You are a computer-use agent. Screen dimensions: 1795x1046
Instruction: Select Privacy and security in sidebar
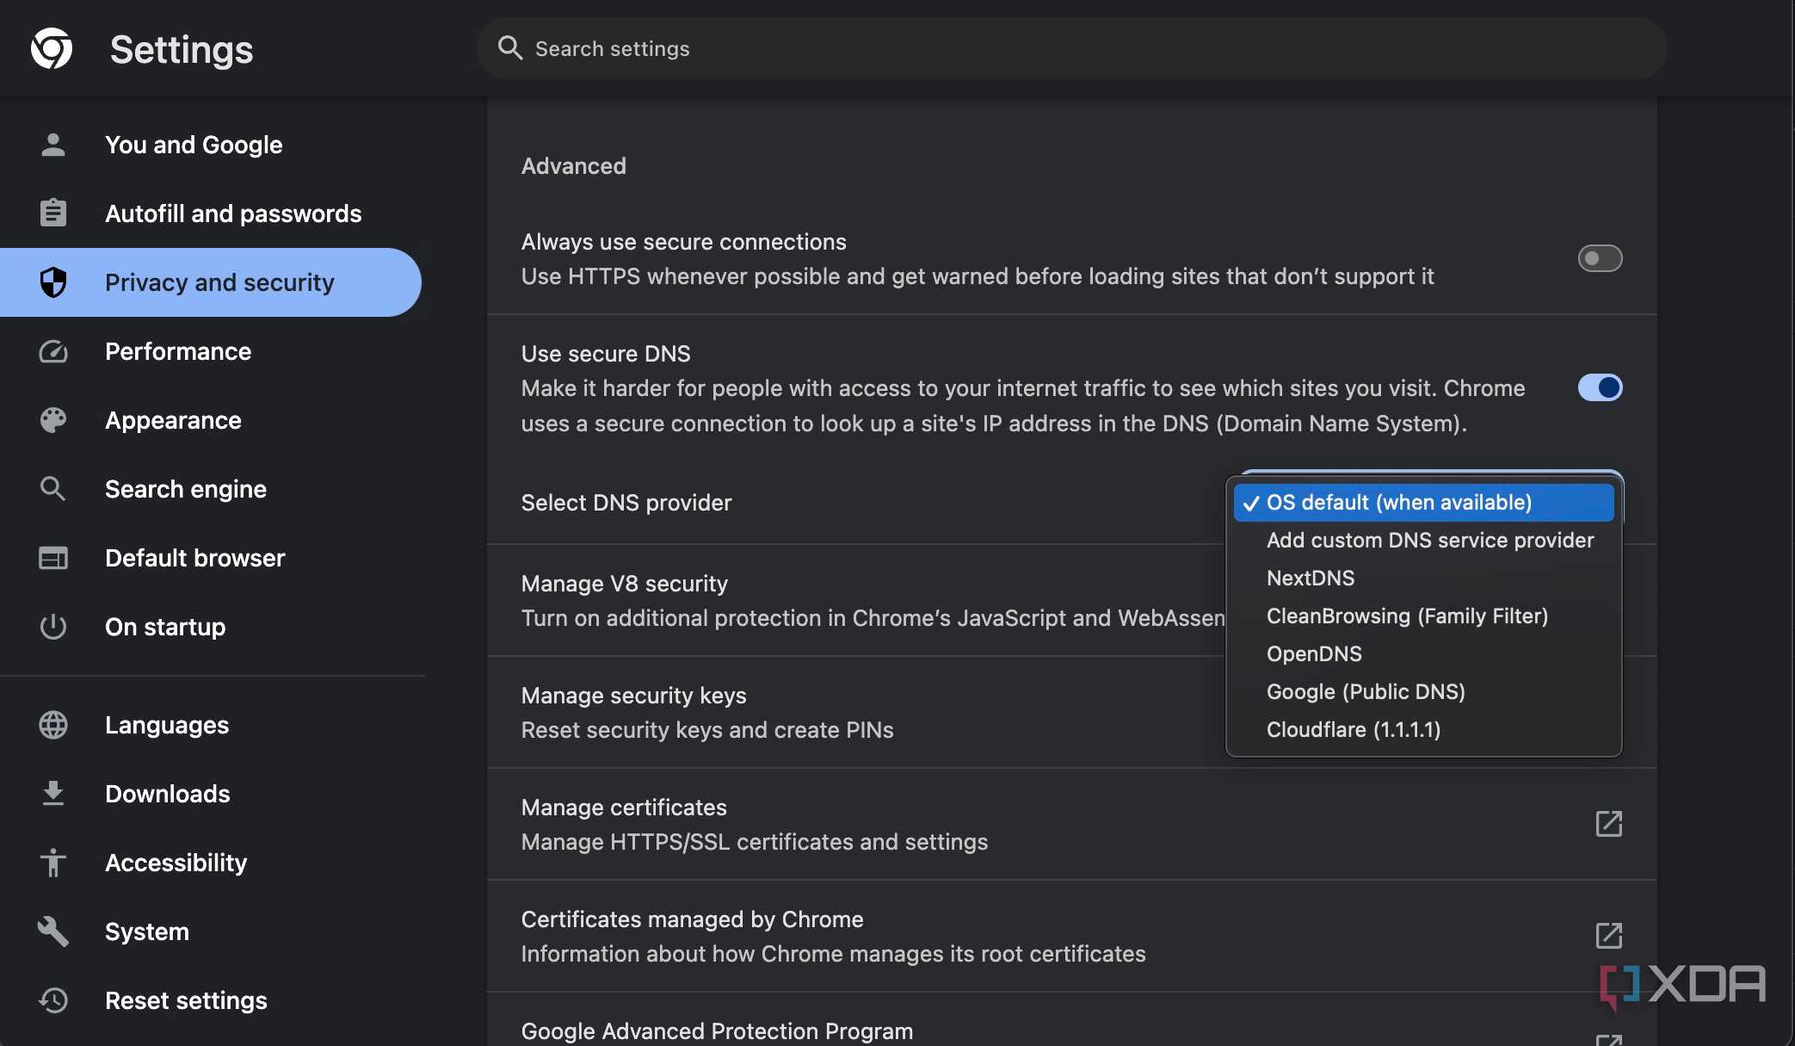(x=211, y=282)
